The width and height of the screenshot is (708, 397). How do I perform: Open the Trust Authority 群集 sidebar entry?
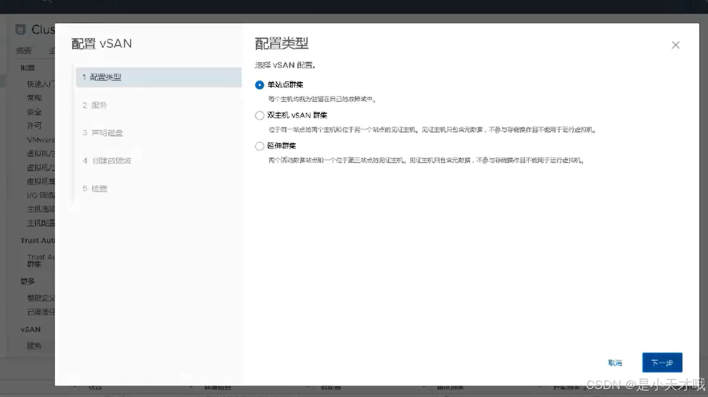pyautogui.click(x=41, y=260)
